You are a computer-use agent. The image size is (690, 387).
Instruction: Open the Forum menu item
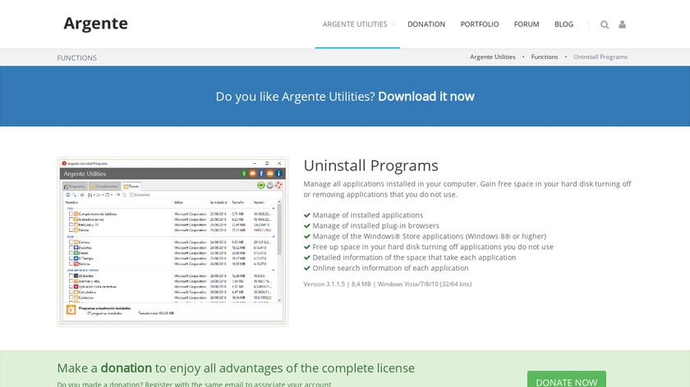pos(527,24)
